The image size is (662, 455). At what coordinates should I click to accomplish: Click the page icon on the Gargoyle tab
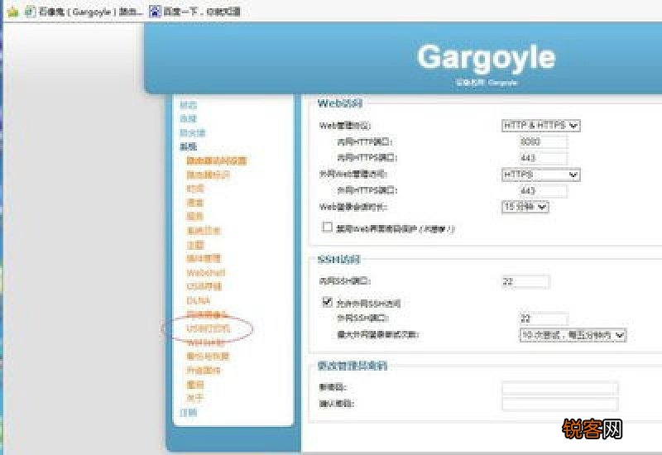pyautogui.click(x=30, y=12)
